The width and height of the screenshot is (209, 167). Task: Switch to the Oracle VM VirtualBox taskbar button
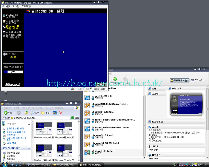[38, 165]
